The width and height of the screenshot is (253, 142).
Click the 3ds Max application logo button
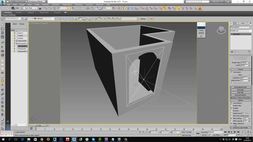point(2,3)
